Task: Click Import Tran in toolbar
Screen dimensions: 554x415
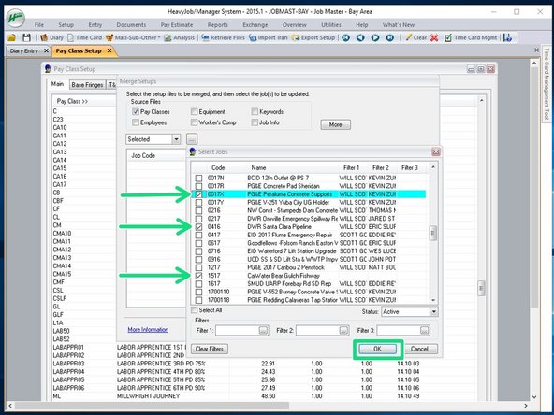Action: (269, 37)
